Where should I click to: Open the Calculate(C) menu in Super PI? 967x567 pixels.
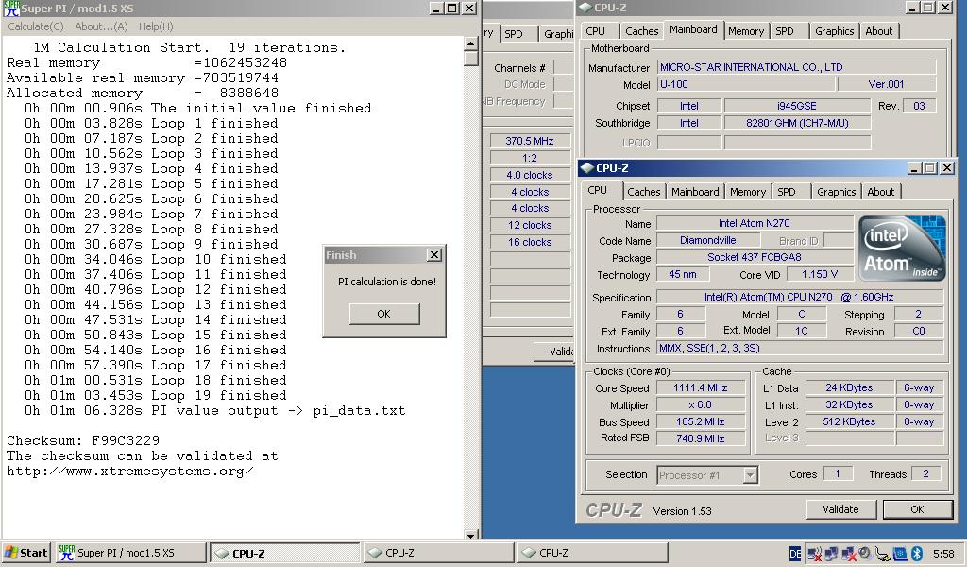click(36, 26)
